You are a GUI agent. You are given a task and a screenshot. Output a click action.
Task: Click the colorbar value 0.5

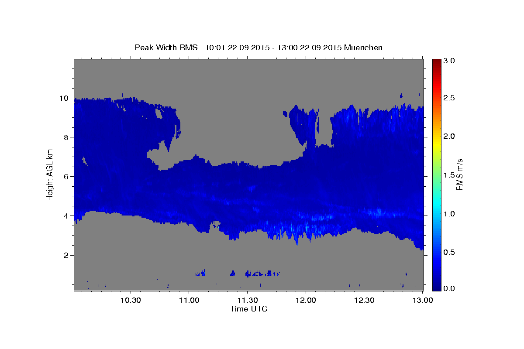pyautogui.click(x=450, y=252)
